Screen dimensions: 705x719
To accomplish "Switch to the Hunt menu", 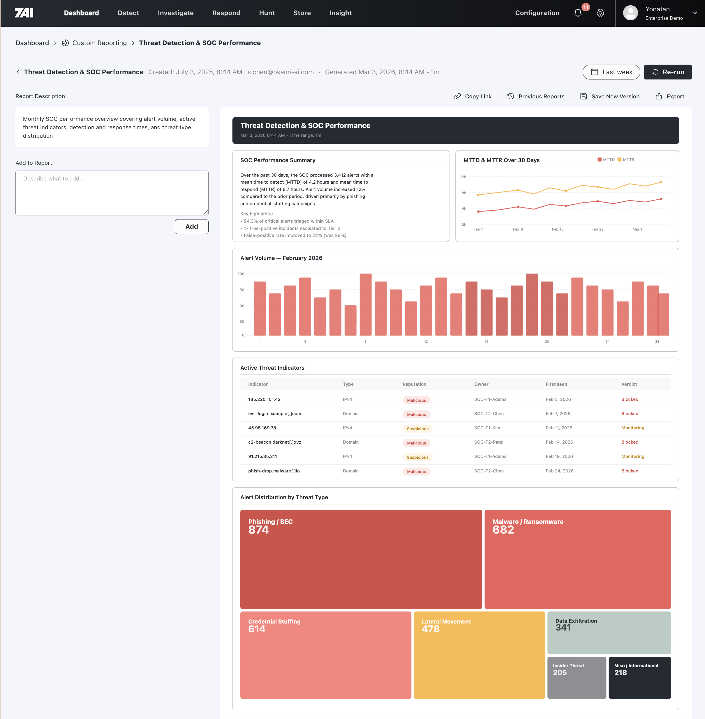I will (x=267, y=13).
